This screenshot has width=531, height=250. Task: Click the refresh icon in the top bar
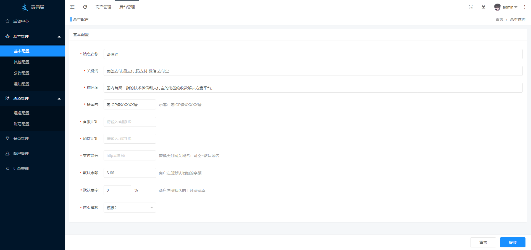(x=85, y=7)
